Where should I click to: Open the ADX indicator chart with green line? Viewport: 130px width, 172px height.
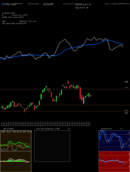pos(16,141)
